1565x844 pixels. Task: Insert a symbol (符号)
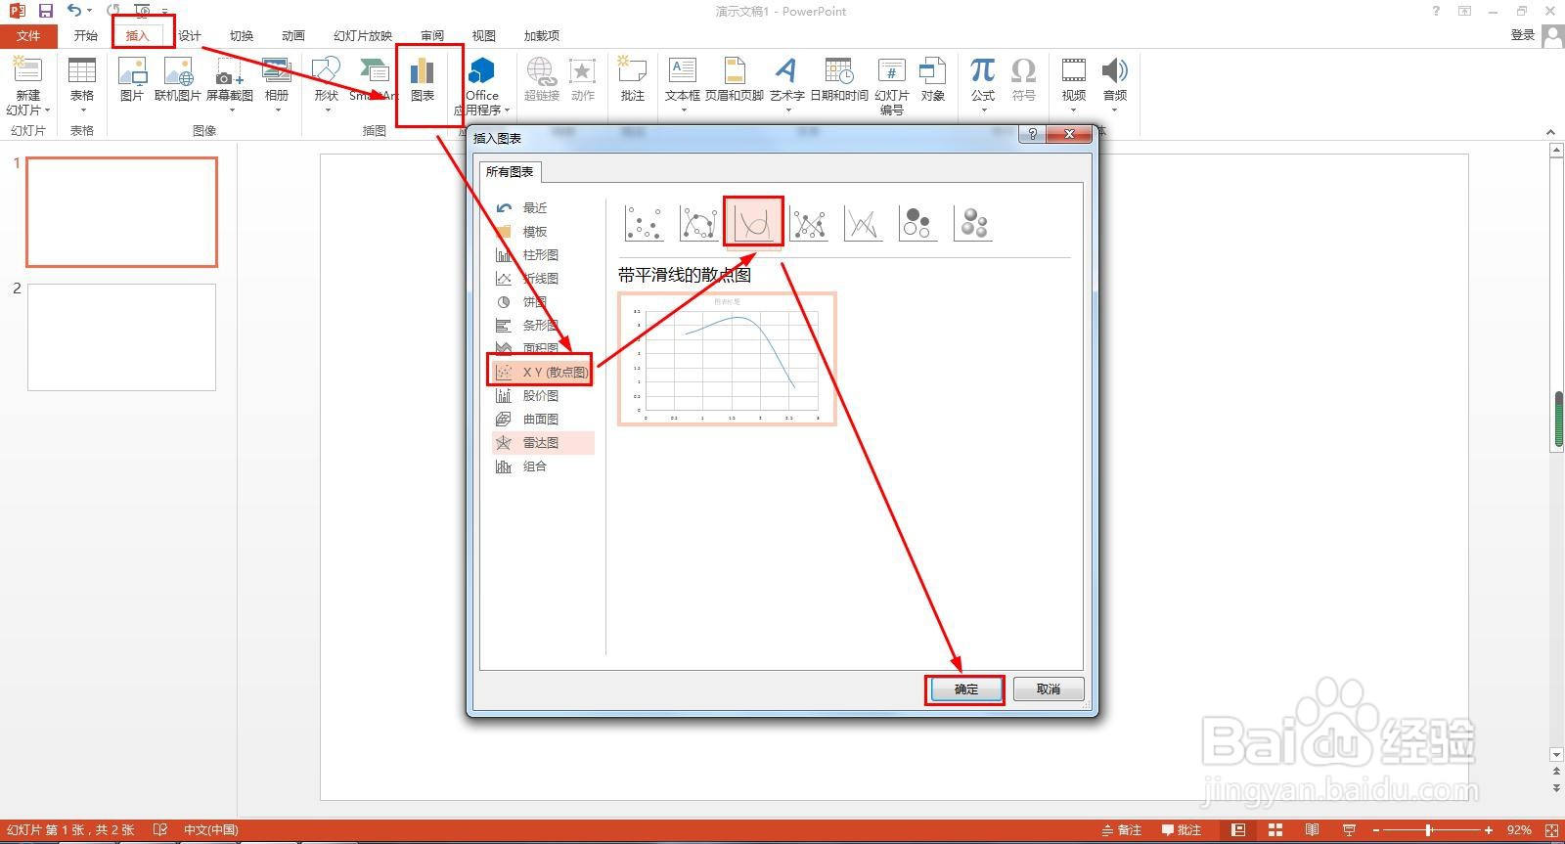tap(1023, 79)
